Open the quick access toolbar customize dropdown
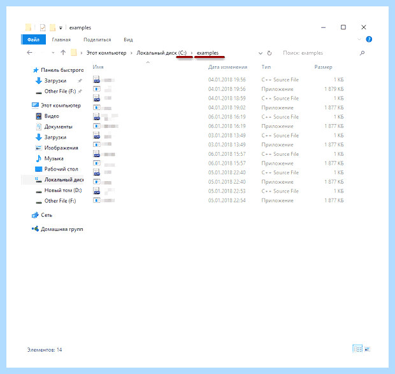 tap(61, 27)
